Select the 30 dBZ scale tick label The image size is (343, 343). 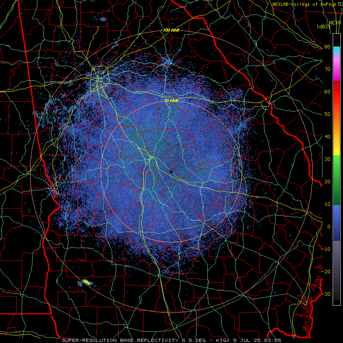click(x=327, y=159)
